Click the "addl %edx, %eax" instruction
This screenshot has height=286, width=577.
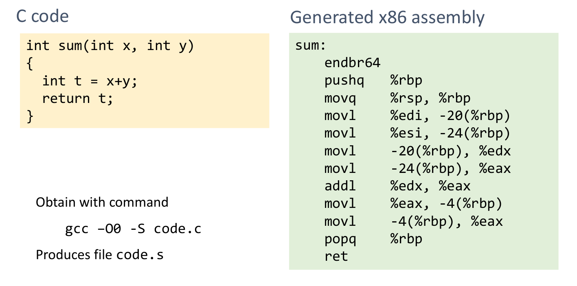tap(397, 186)
